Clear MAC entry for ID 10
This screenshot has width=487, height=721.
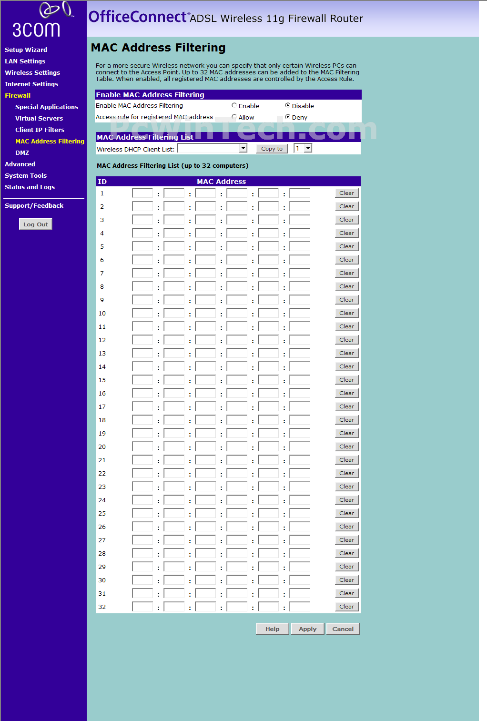pyautogui.click(x=347, y=313)
